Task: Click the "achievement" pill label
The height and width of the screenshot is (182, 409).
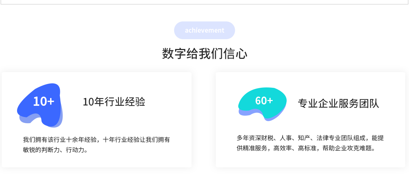Action: (204, 30)
